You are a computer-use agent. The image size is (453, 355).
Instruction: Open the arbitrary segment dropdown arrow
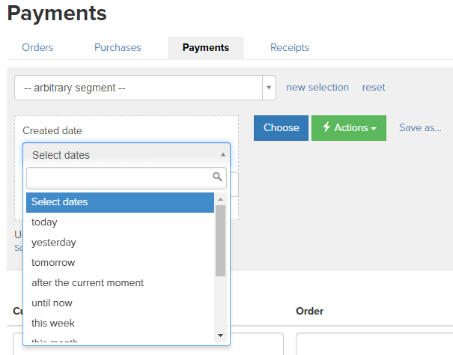pos(269,88)
